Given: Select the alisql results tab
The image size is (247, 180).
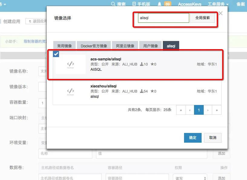Looking at the screenshot, I should click(171, 46).
